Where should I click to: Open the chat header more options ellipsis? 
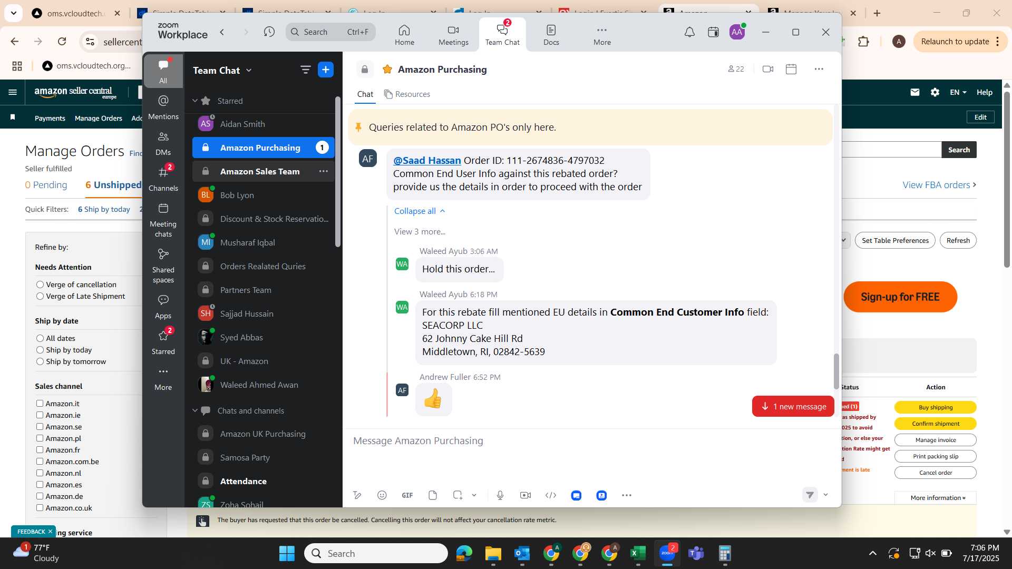tap(819, 69)
